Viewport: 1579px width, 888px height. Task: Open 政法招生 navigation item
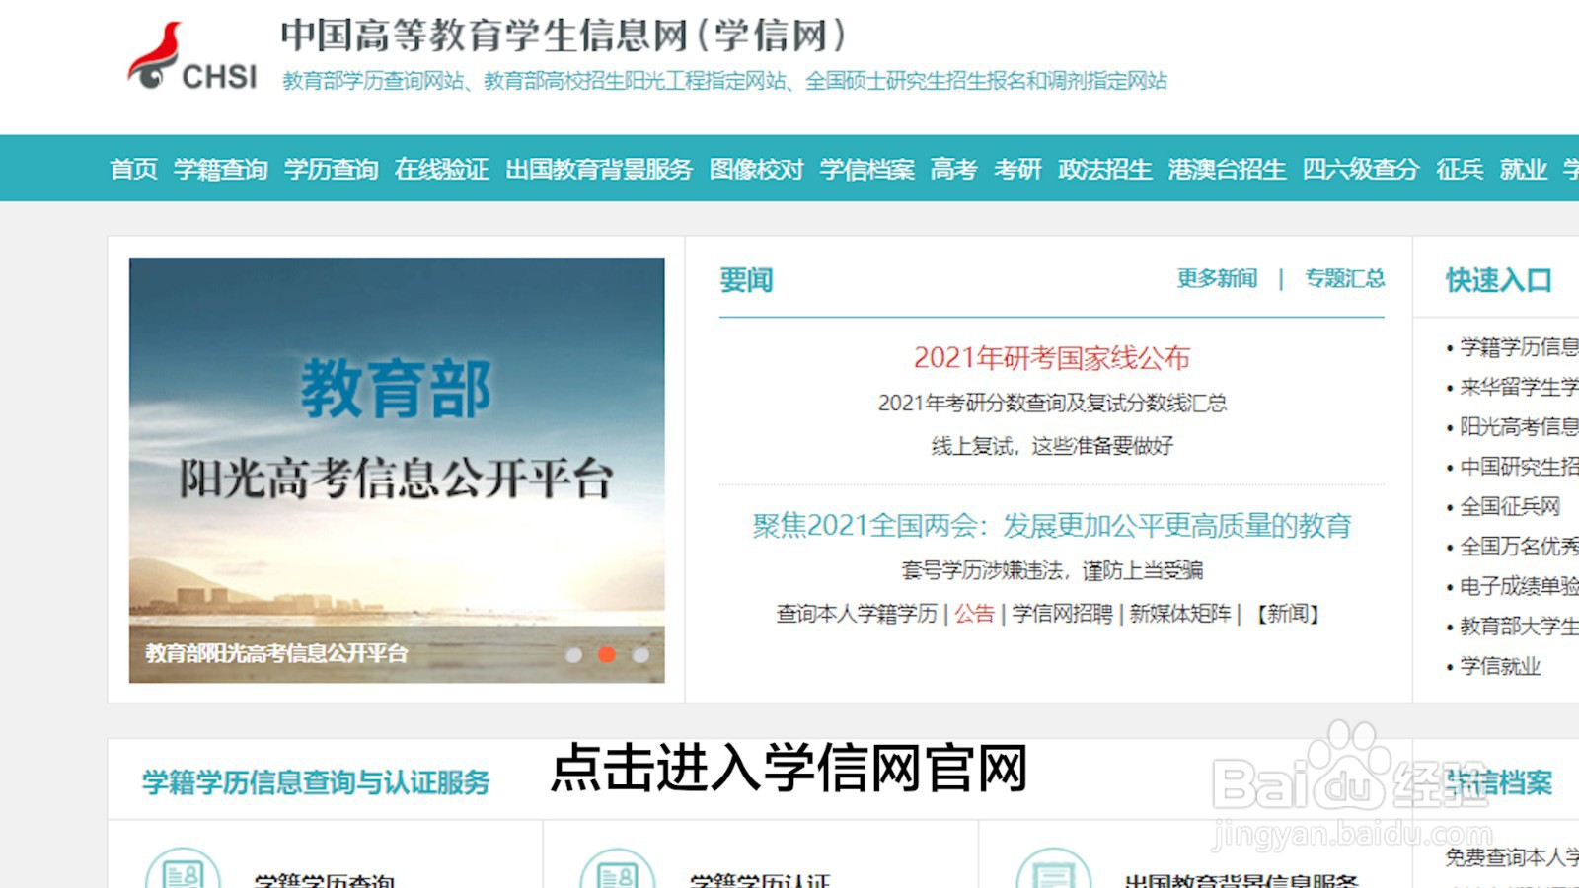coord(1105,170)
